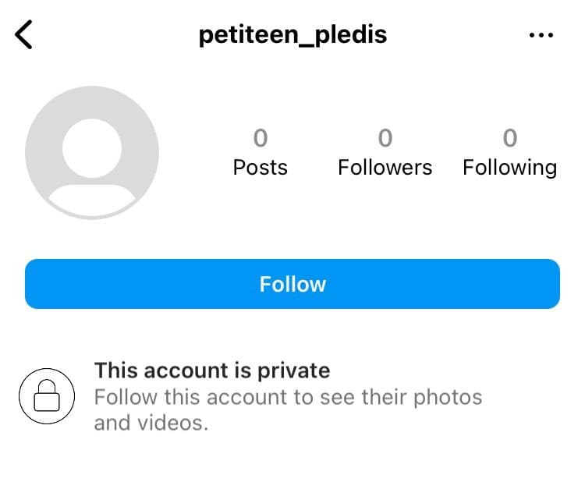Tap the default gray profile picture
This screenshot has width=585, height=482.
tap(92, 153)
